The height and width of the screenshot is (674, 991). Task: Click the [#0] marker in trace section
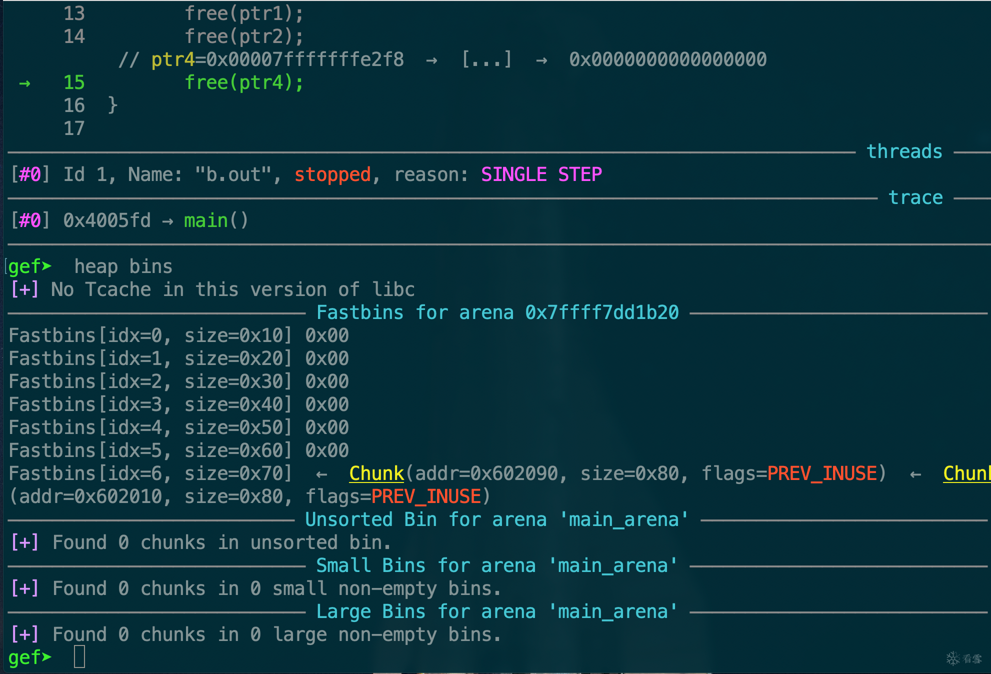30,220
